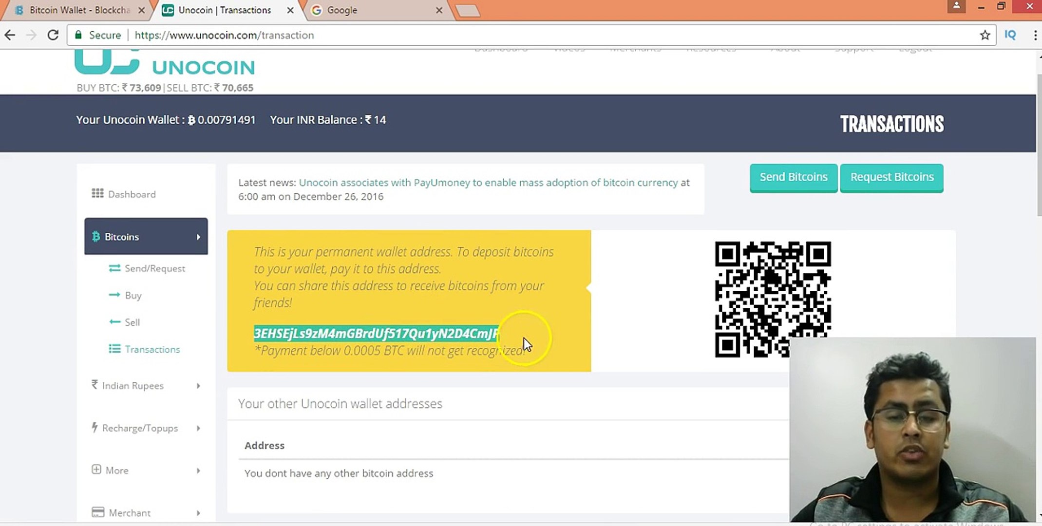Click the URL address bar
This screenshot has height=526, width=1042.
point(536,35)
